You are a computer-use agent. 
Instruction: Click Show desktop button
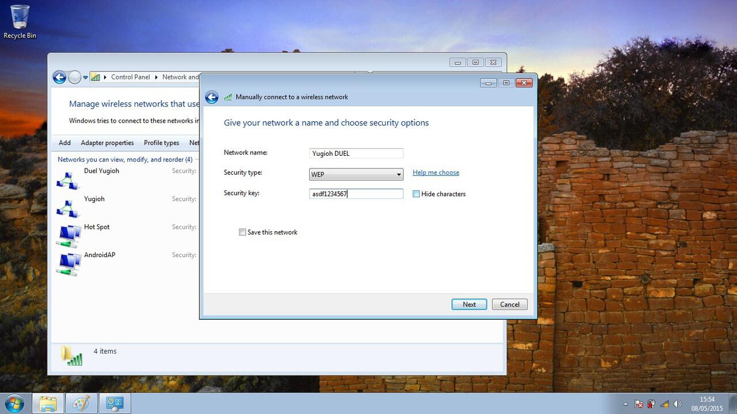(x=732, y=403)
